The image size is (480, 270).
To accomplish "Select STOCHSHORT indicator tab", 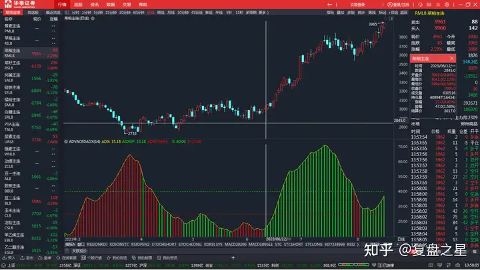I will pyautogui.click(x=164, y=245).
